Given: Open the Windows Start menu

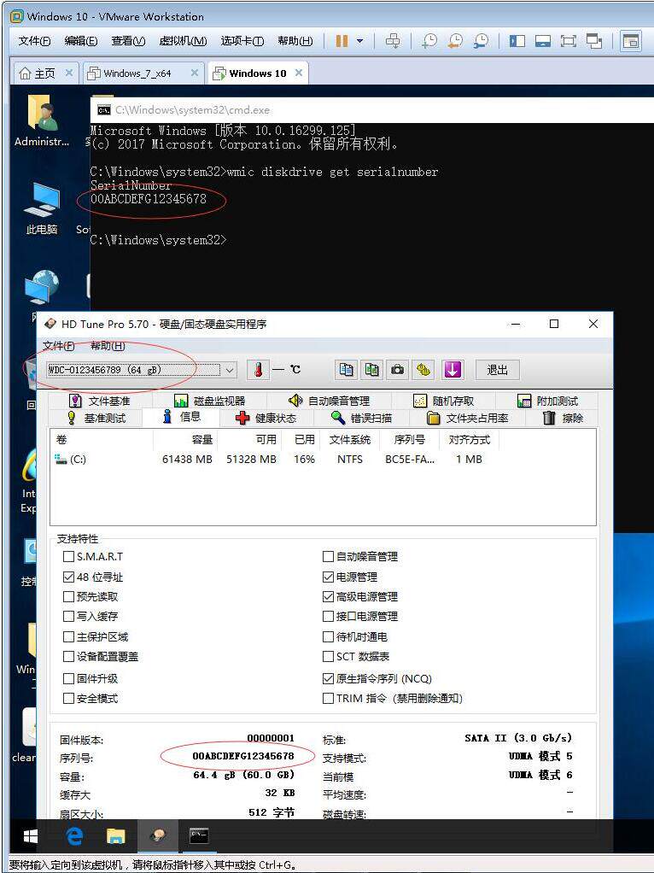Looking at the screenshot, I should coord(31,835).
